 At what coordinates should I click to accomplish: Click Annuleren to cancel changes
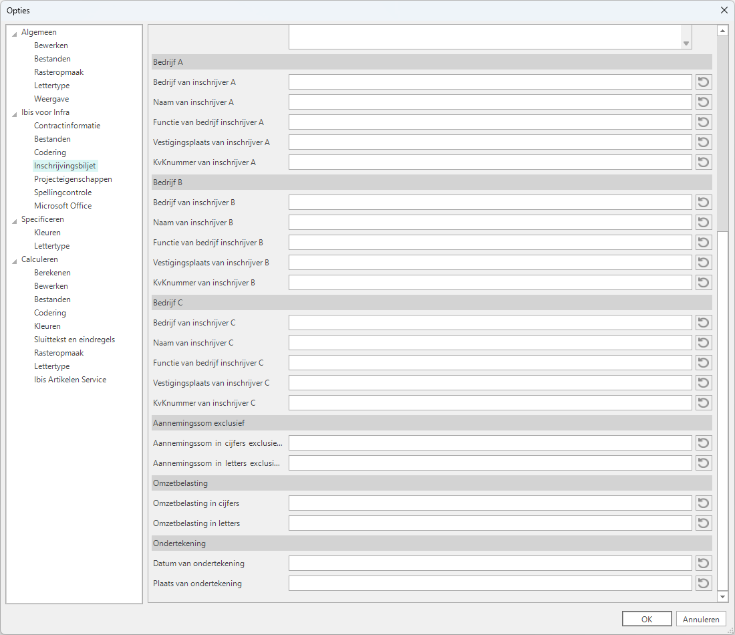[x=701, y=619]
